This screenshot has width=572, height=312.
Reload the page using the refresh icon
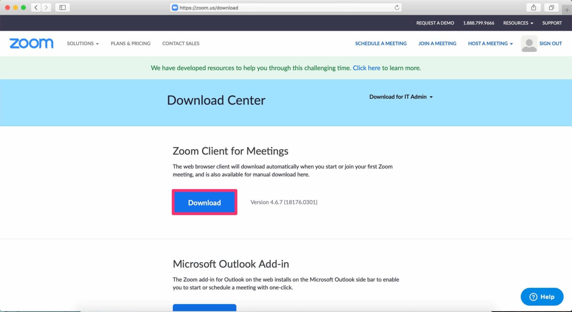coord(397,7)
